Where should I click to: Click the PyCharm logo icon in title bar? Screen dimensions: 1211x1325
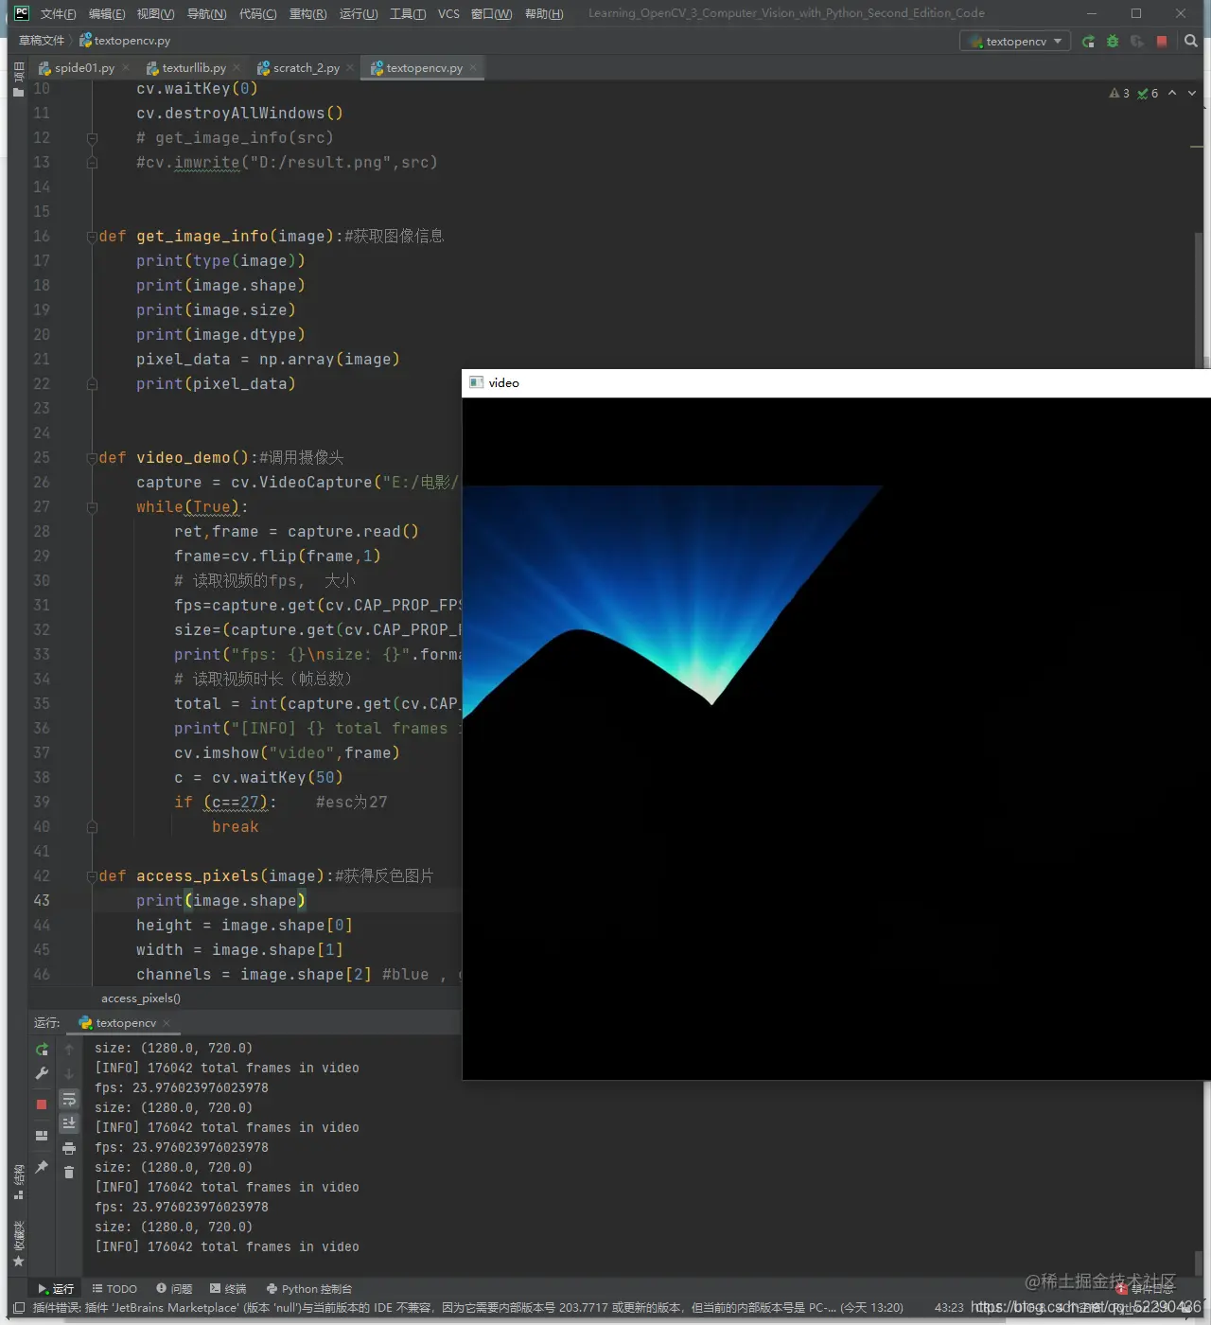[x=22, y=13]
